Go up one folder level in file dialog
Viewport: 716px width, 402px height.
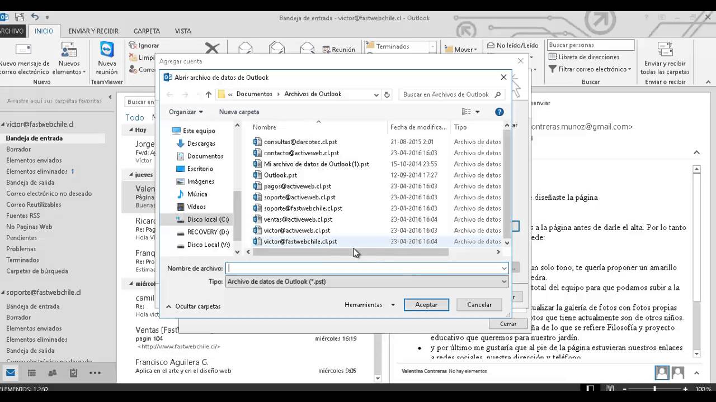208,94
